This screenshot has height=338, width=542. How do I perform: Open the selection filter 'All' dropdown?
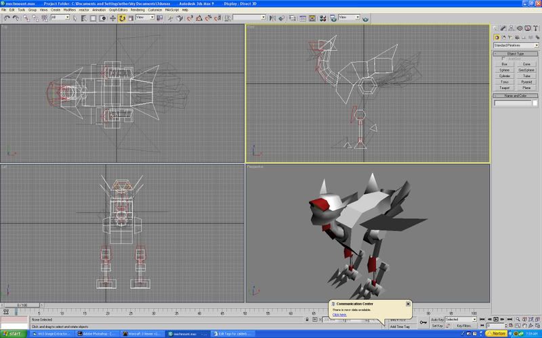(x=60, y=18)
